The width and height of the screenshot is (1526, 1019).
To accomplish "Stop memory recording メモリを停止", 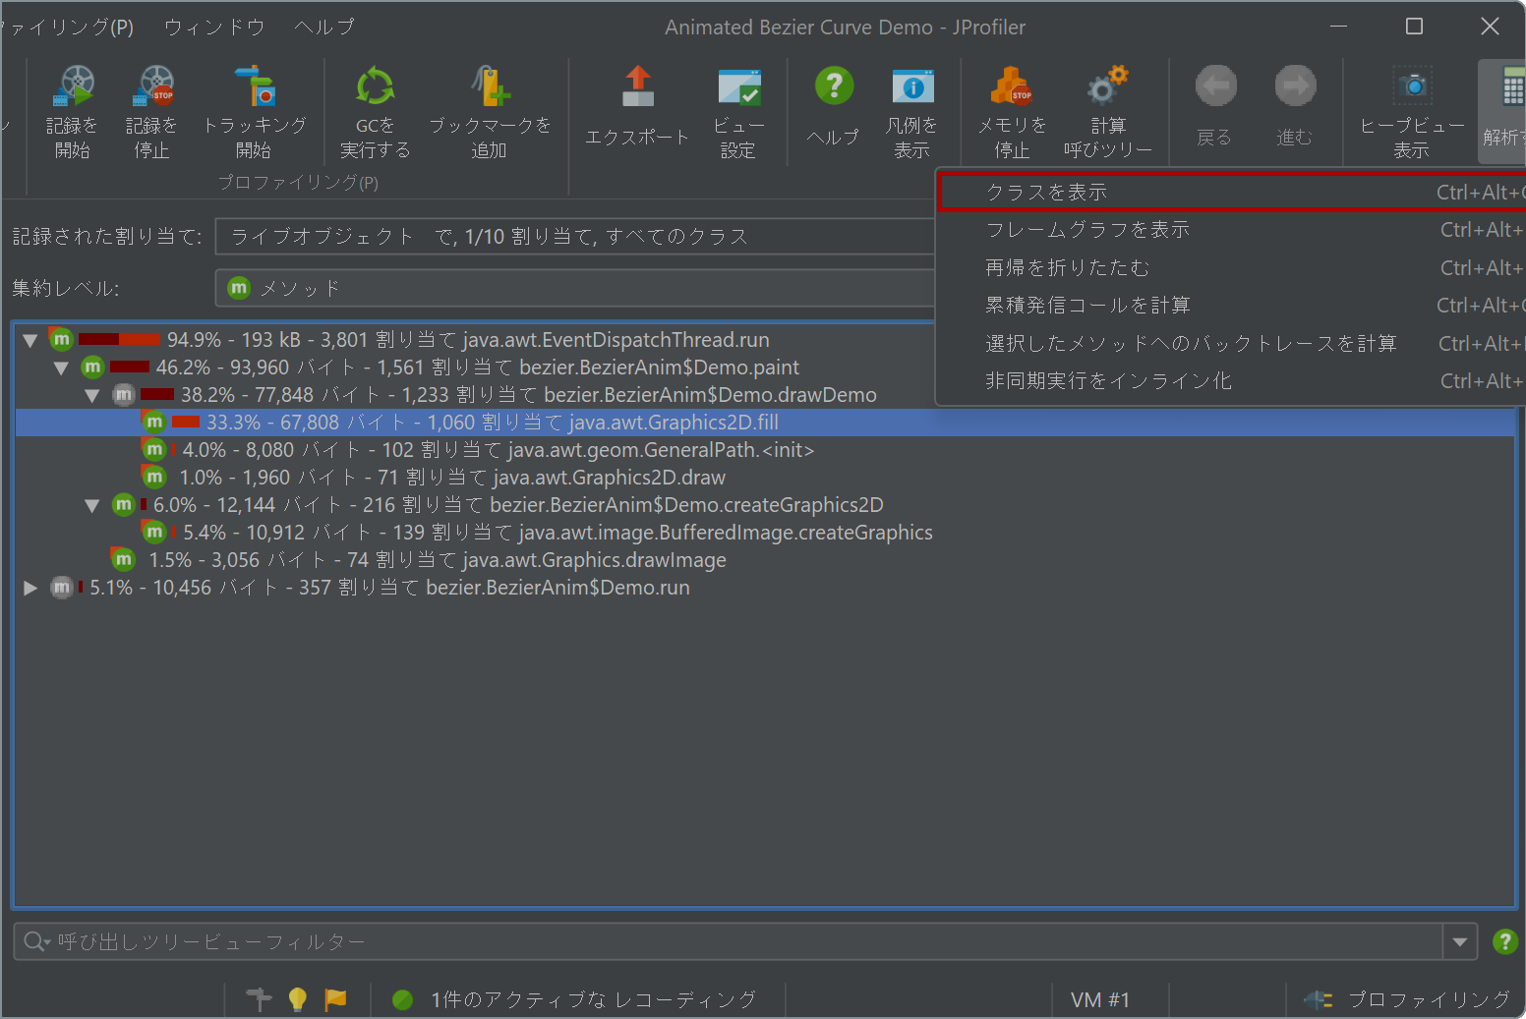I will (1012, 111).
